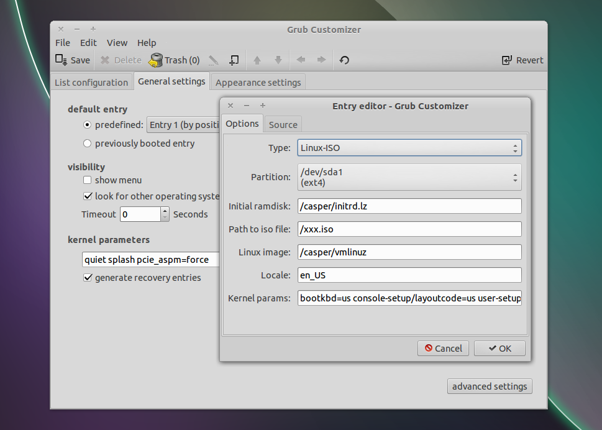The image size is (602, 430).
Task: Click the Locale field with en_US
Action: click(x=409, y=275)
